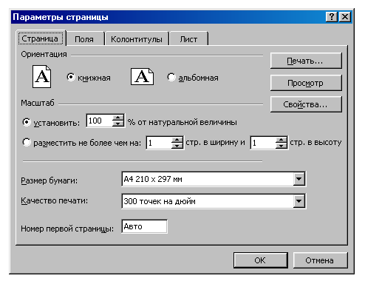Click the A4 210 x 297 мм combo box
This screenshot has width=365, height=284.
[214, 179]
